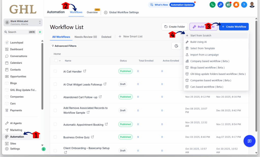Open the chat bubble icon at bottom right
This screenshot has height=157, width=260.
pyautogui.click(x=249, y=141)
